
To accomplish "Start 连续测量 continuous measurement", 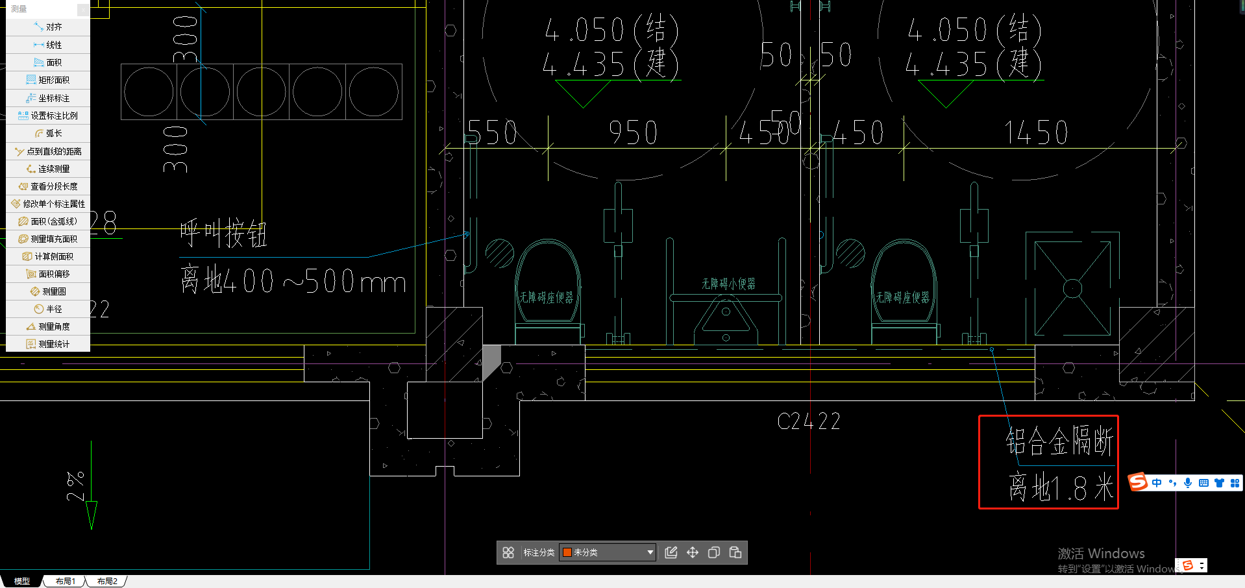I will pos(48,169).
